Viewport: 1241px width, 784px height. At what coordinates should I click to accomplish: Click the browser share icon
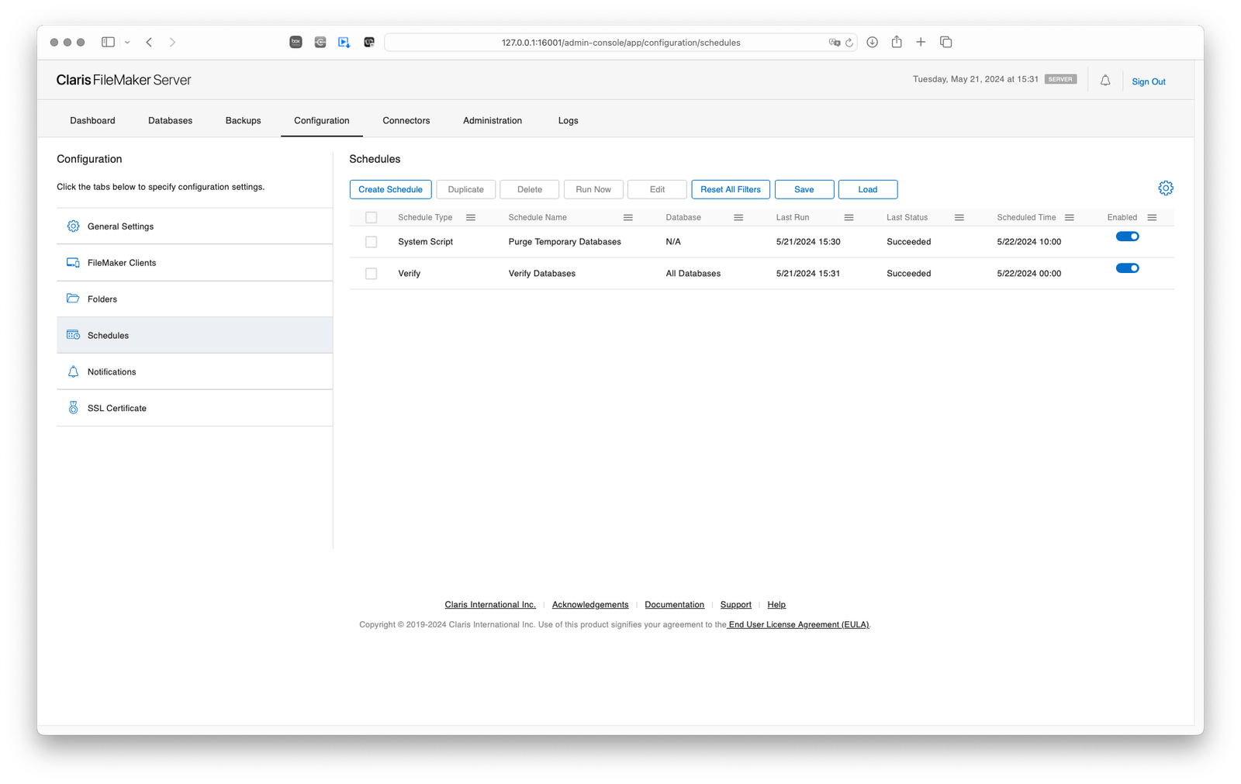point(897,42)
